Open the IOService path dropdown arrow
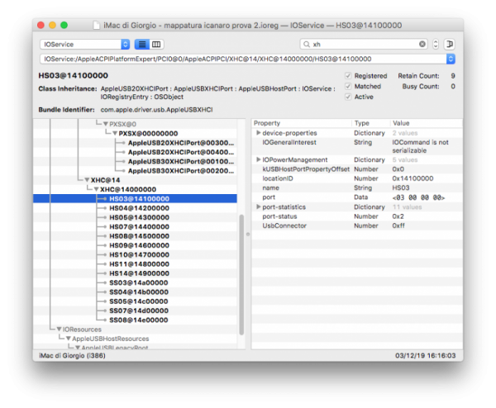496x408 pixels. point(451,59)
